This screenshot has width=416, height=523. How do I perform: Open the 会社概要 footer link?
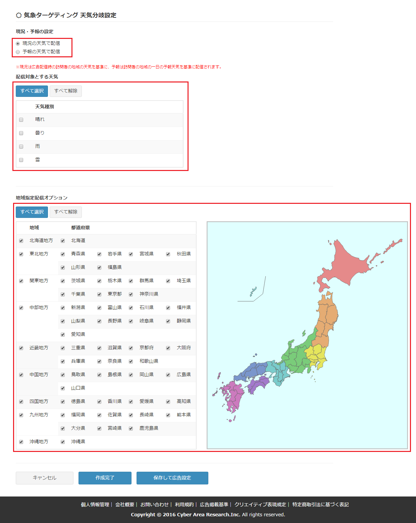(x=125, y=505)
